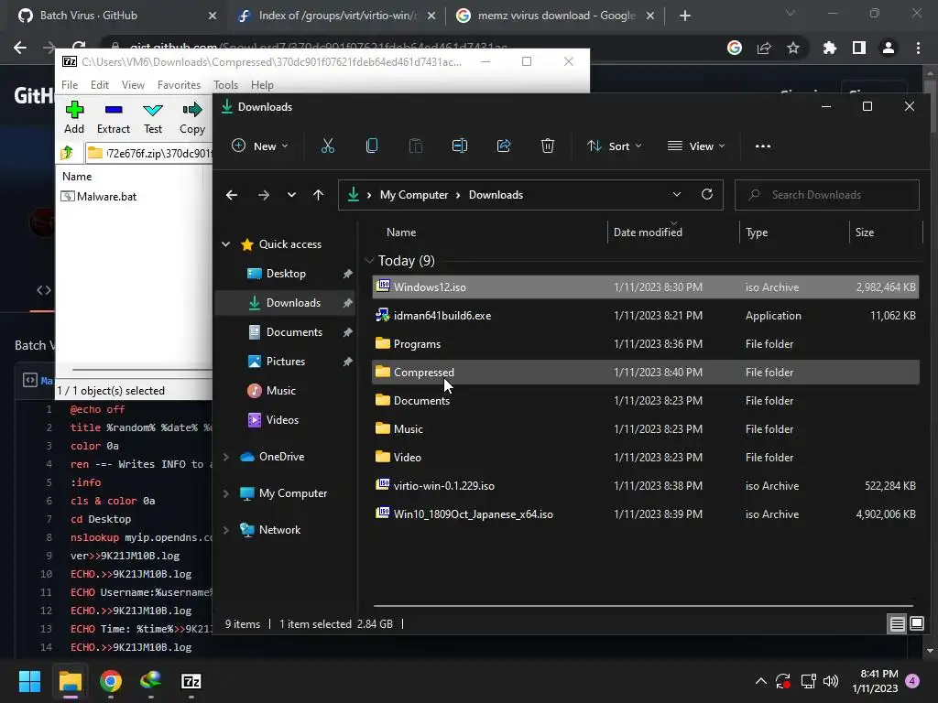Open 7-Zip Tools menu
The height and width of the screenshot is (703, 938).
coord(225,85)
